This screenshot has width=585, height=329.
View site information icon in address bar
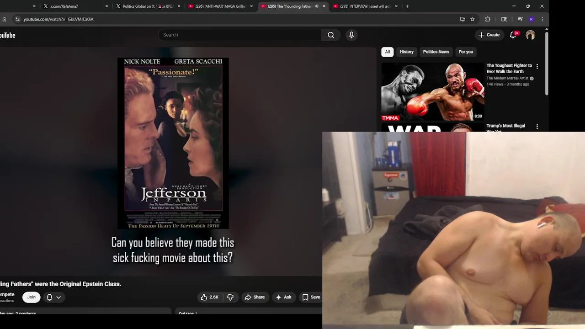(x=17, y=19)
